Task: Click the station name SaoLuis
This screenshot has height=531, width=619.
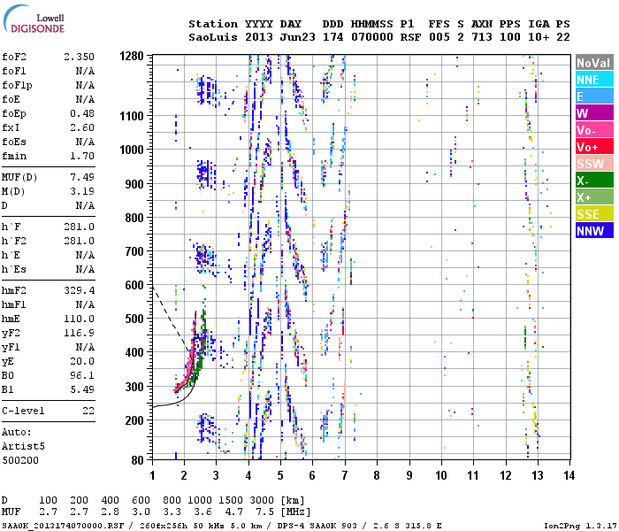Action: 213,37
